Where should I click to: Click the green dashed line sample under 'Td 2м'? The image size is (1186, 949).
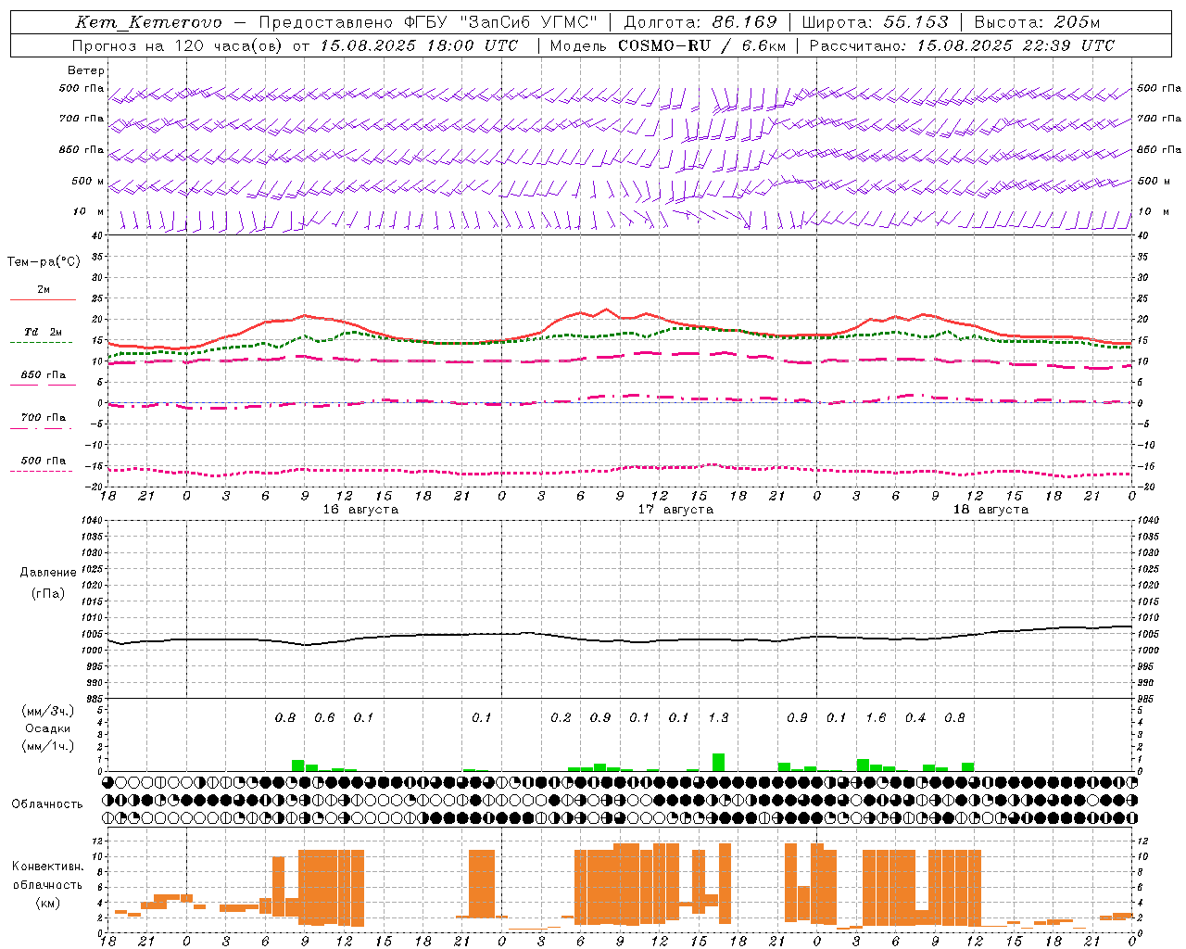41,342
